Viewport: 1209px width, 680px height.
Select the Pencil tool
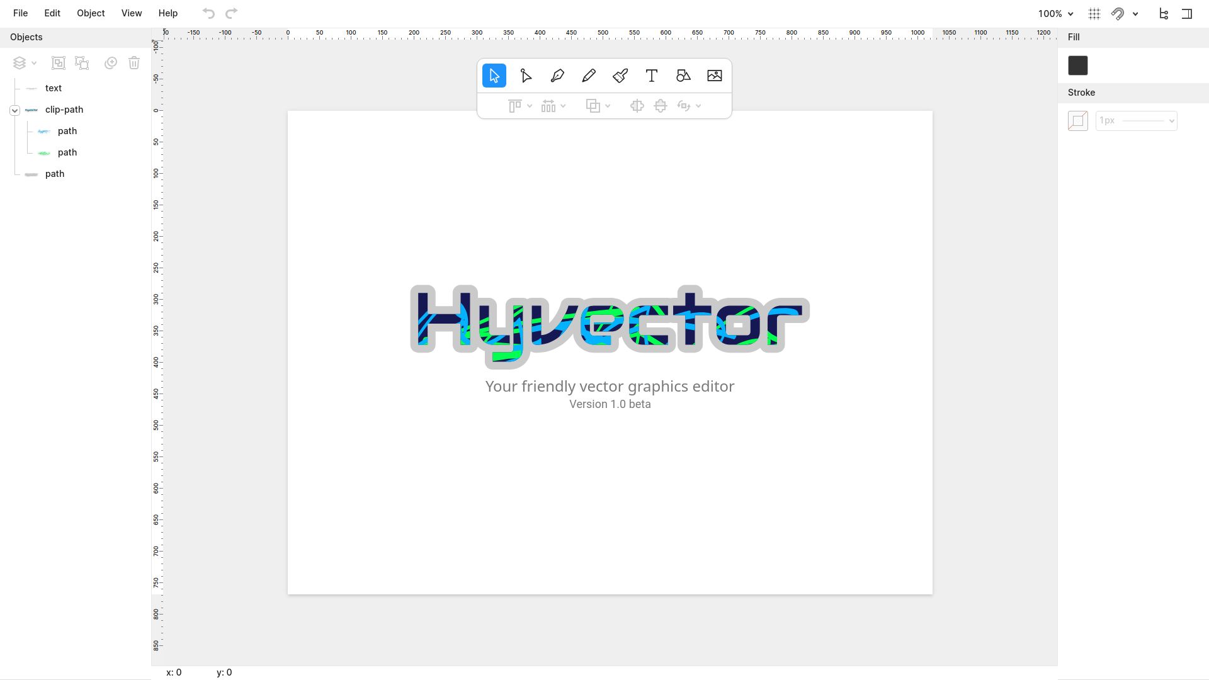point(589,76)
